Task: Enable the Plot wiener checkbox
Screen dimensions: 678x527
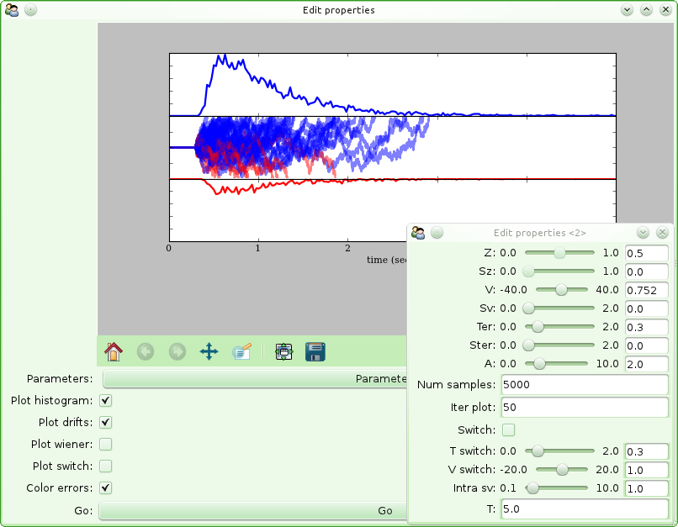Action: [106, 445]
